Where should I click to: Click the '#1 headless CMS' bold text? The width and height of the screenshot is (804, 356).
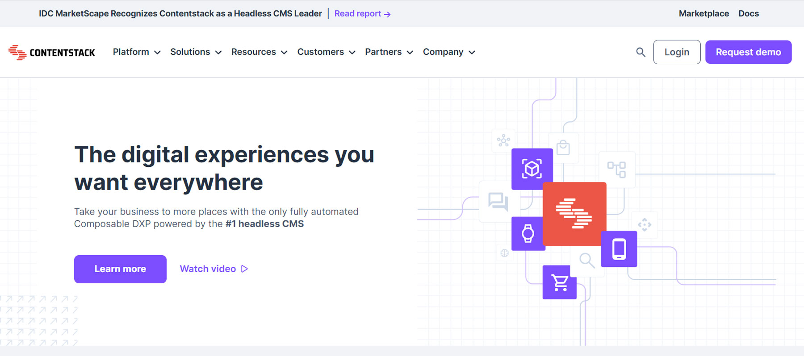(x=264, y=224)
